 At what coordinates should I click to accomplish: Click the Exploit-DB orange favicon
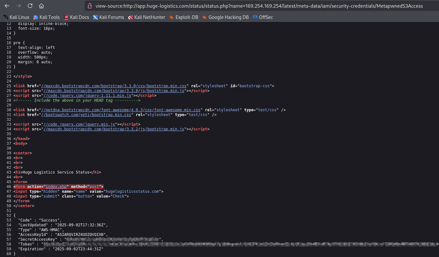pos(172,17)
